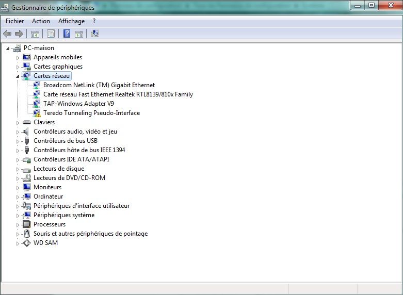Click the Forward arrow toolbar icon

19,34
